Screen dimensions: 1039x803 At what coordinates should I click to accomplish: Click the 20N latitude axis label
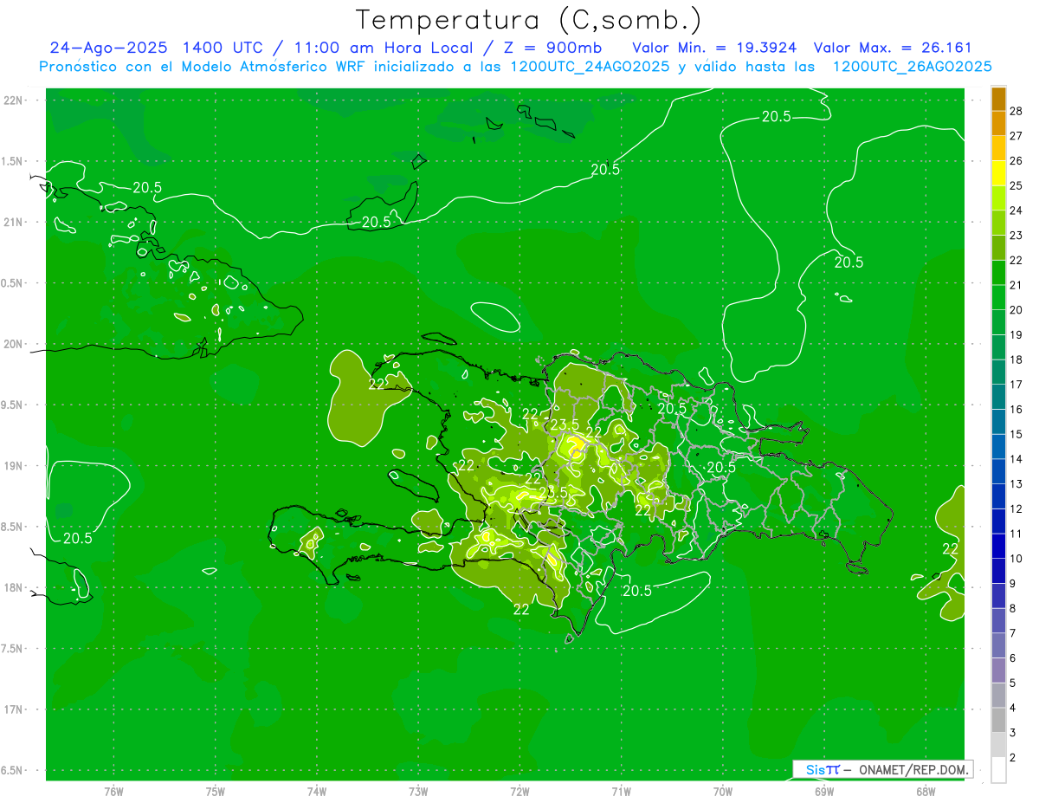tap(14, 344)
